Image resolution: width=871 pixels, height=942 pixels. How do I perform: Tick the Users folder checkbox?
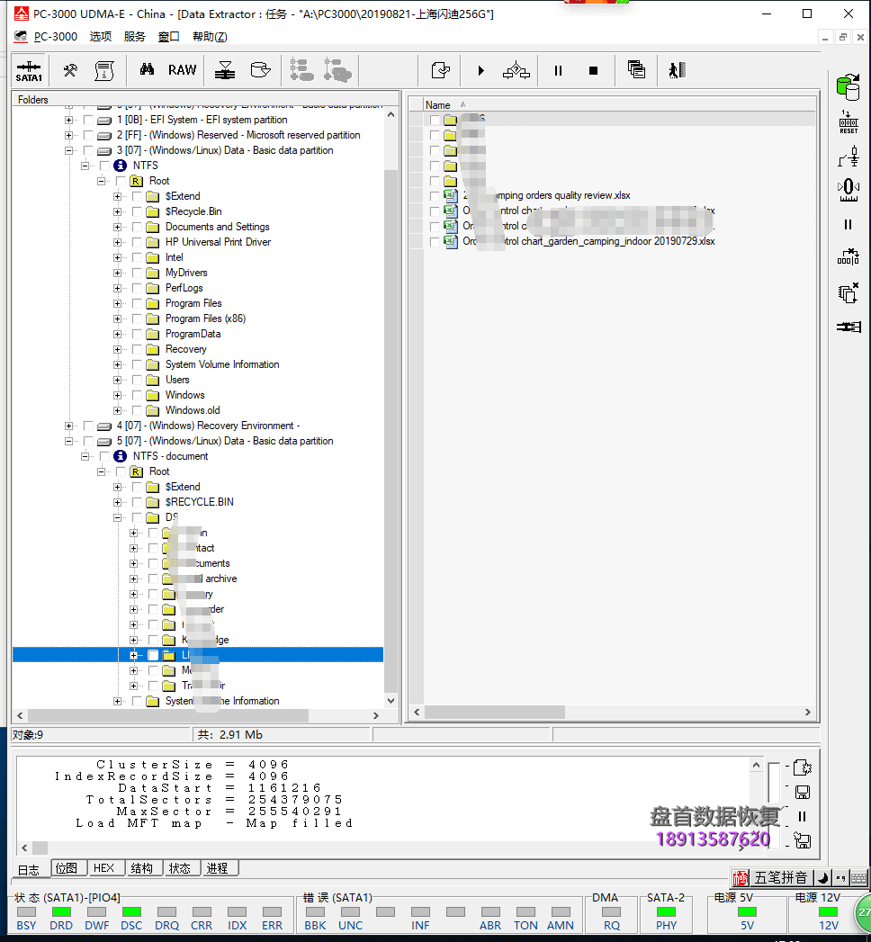[138, 381]
